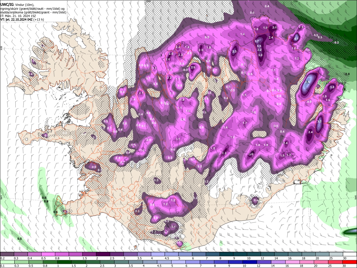Click the '15W' longitude label
357x268 pixels.
[296, 1]
